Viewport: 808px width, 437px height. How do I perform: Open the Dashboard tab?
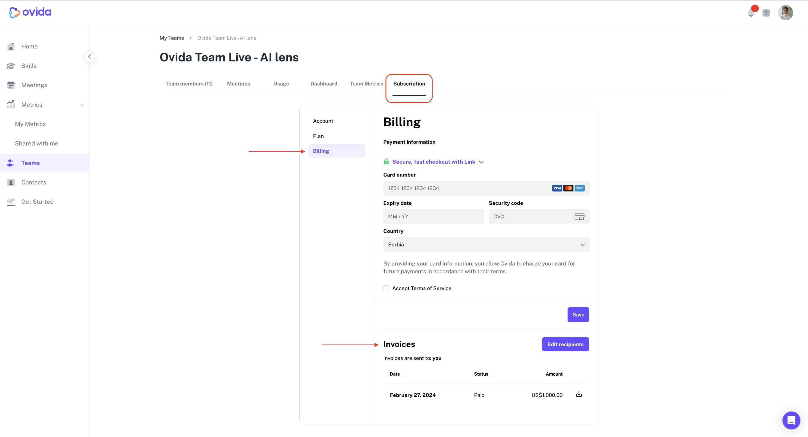[324, 84]
